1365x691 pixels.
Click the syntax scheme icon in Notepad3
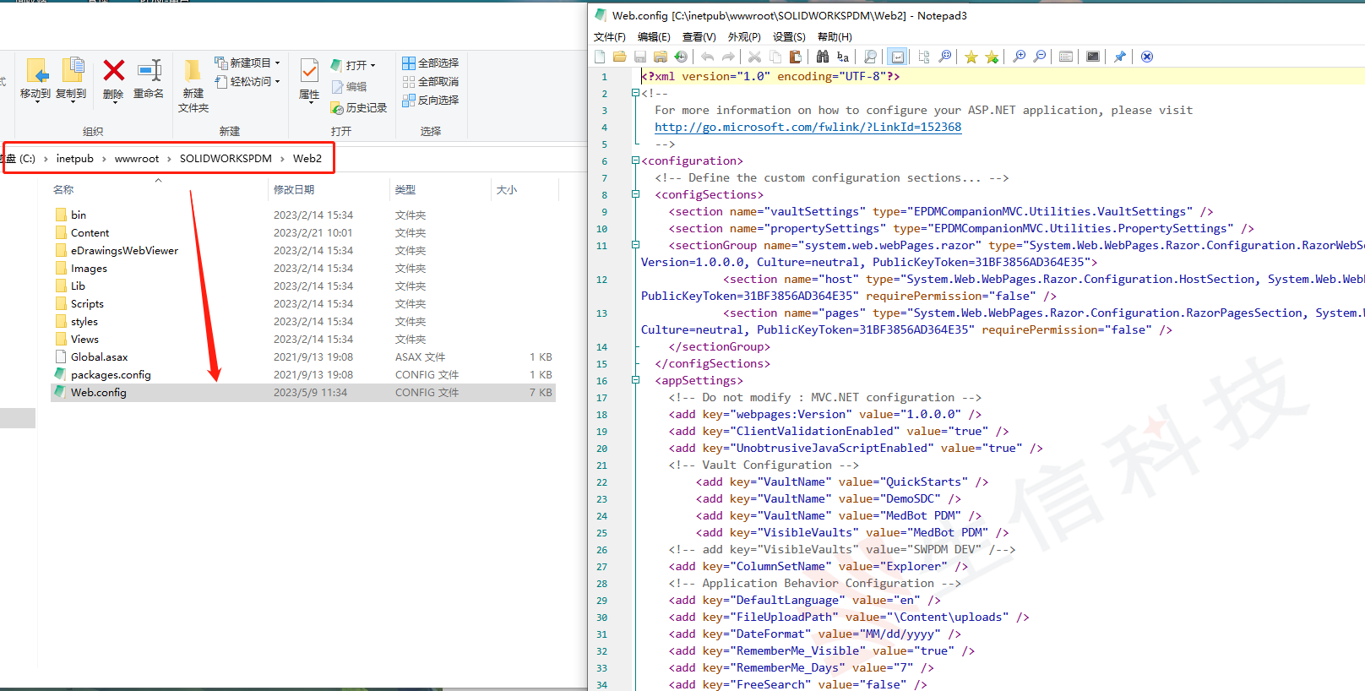pos(1066,57)
